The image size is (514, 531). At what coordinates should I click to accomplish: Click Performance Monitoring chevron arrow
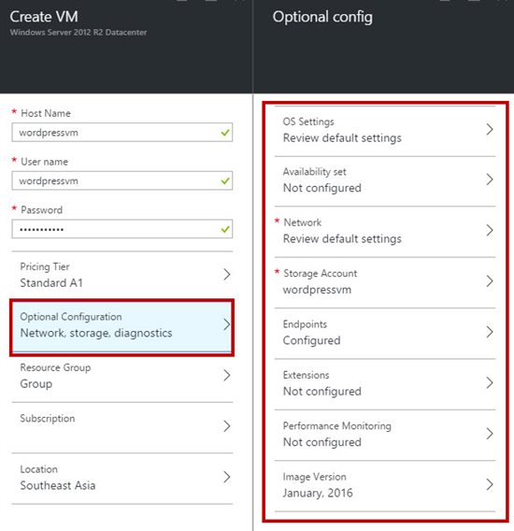point(490,434)
